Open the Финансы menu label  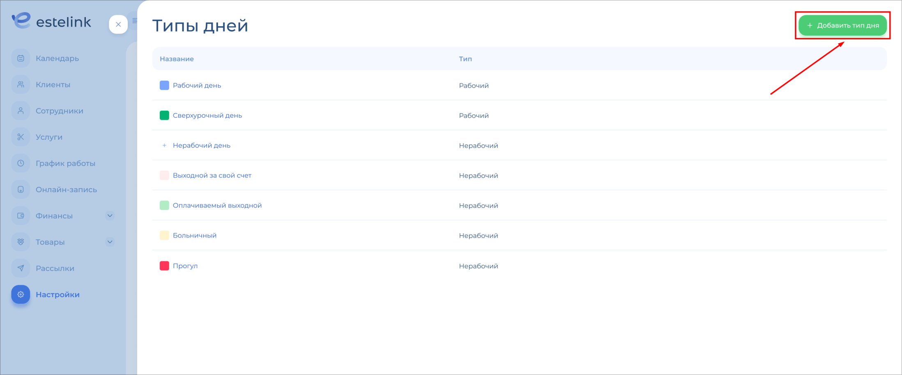pos(54,216)
